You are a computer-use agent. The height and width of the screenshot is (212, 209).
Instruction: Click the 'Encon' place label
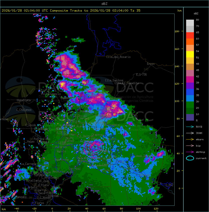point(151,64)
